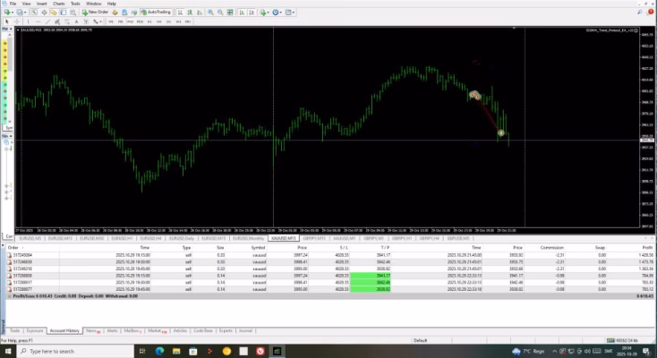This screenshot has width=657, height=358.
Task: Open the Arrows objects dropdown
Action: pos(98,21)
